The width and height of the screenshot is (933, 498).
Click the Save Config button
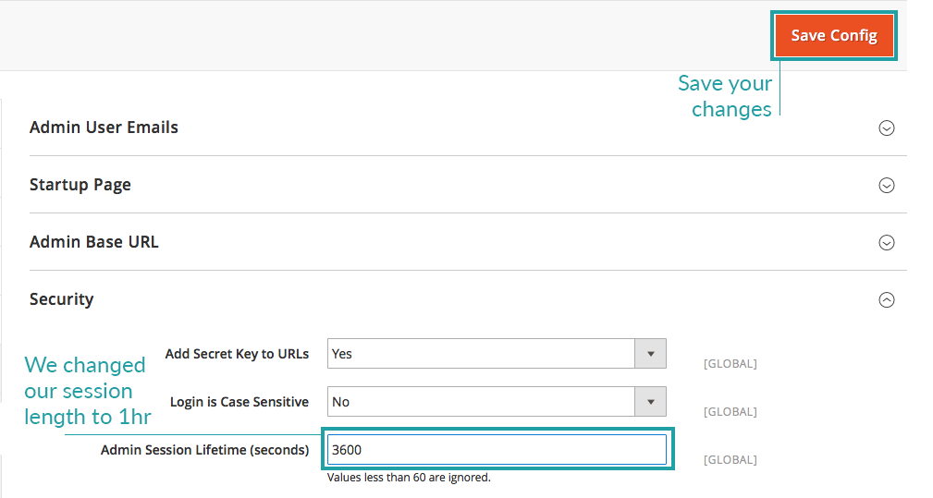click(x=833, y=36)
